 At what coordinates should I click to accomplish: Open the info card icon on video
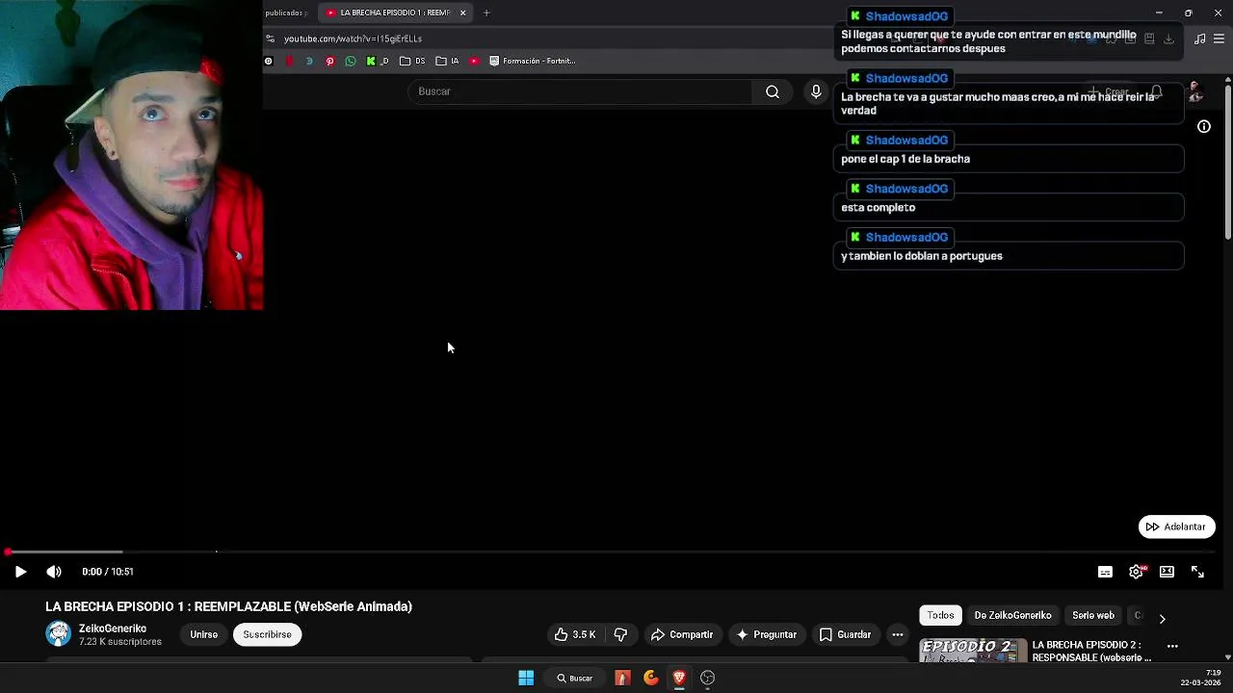point(1204,126)
